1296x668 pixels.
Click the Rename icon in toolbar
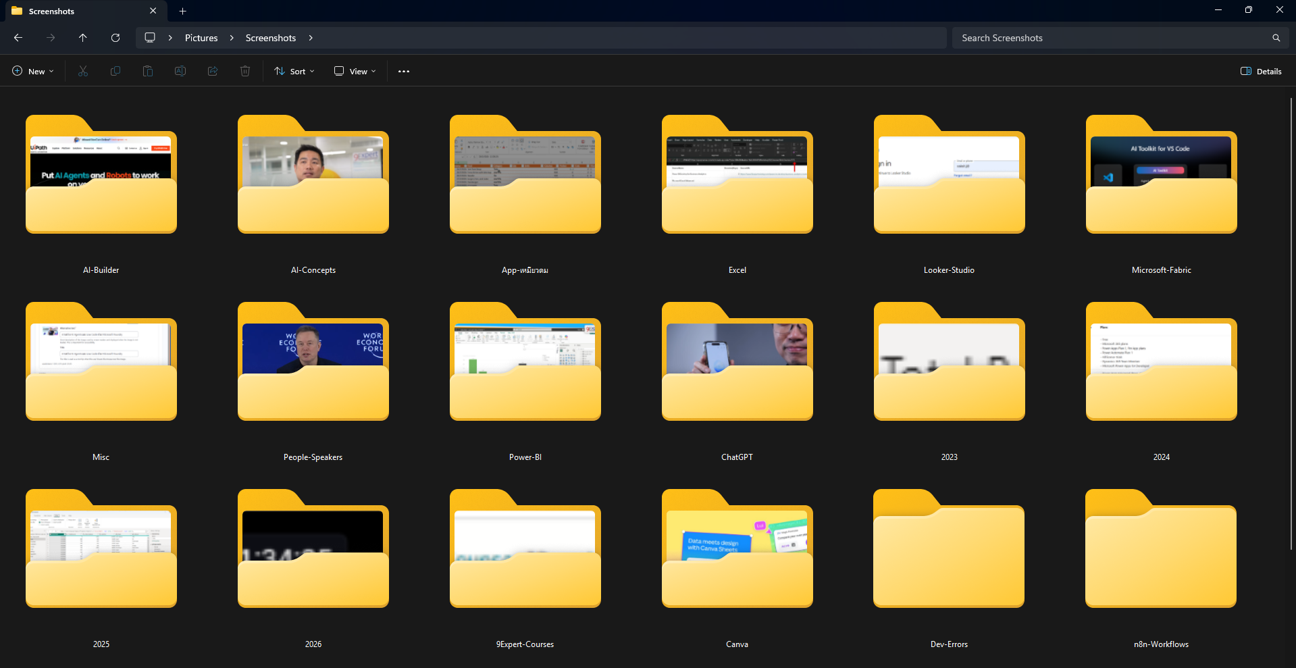tap(180, 71)
